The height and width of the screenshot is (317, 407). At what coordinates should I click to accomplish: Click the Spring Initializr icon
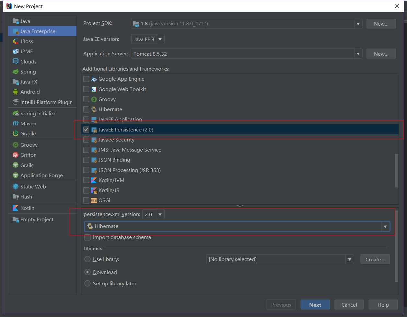tap(16, 113)
